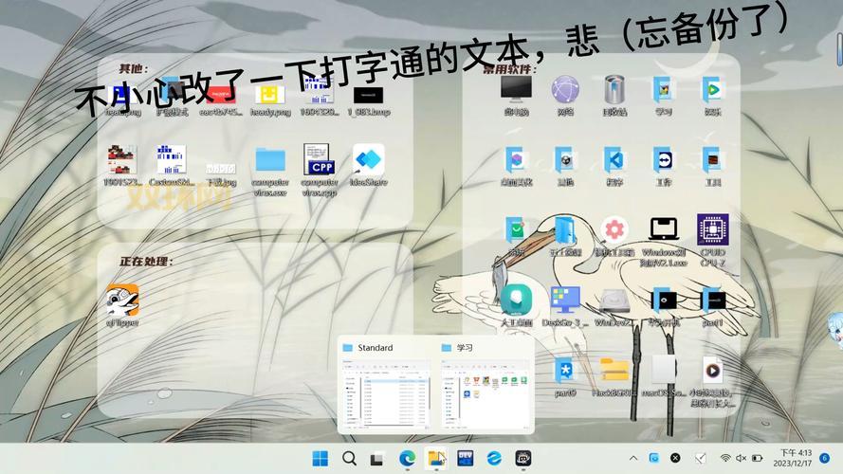Click the File Explorer taskbar icon

[436, 459]
